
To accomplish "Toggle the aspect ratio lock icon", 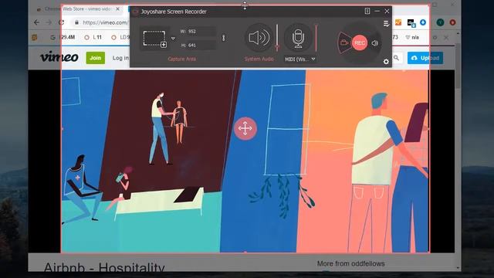I will 224,38.
